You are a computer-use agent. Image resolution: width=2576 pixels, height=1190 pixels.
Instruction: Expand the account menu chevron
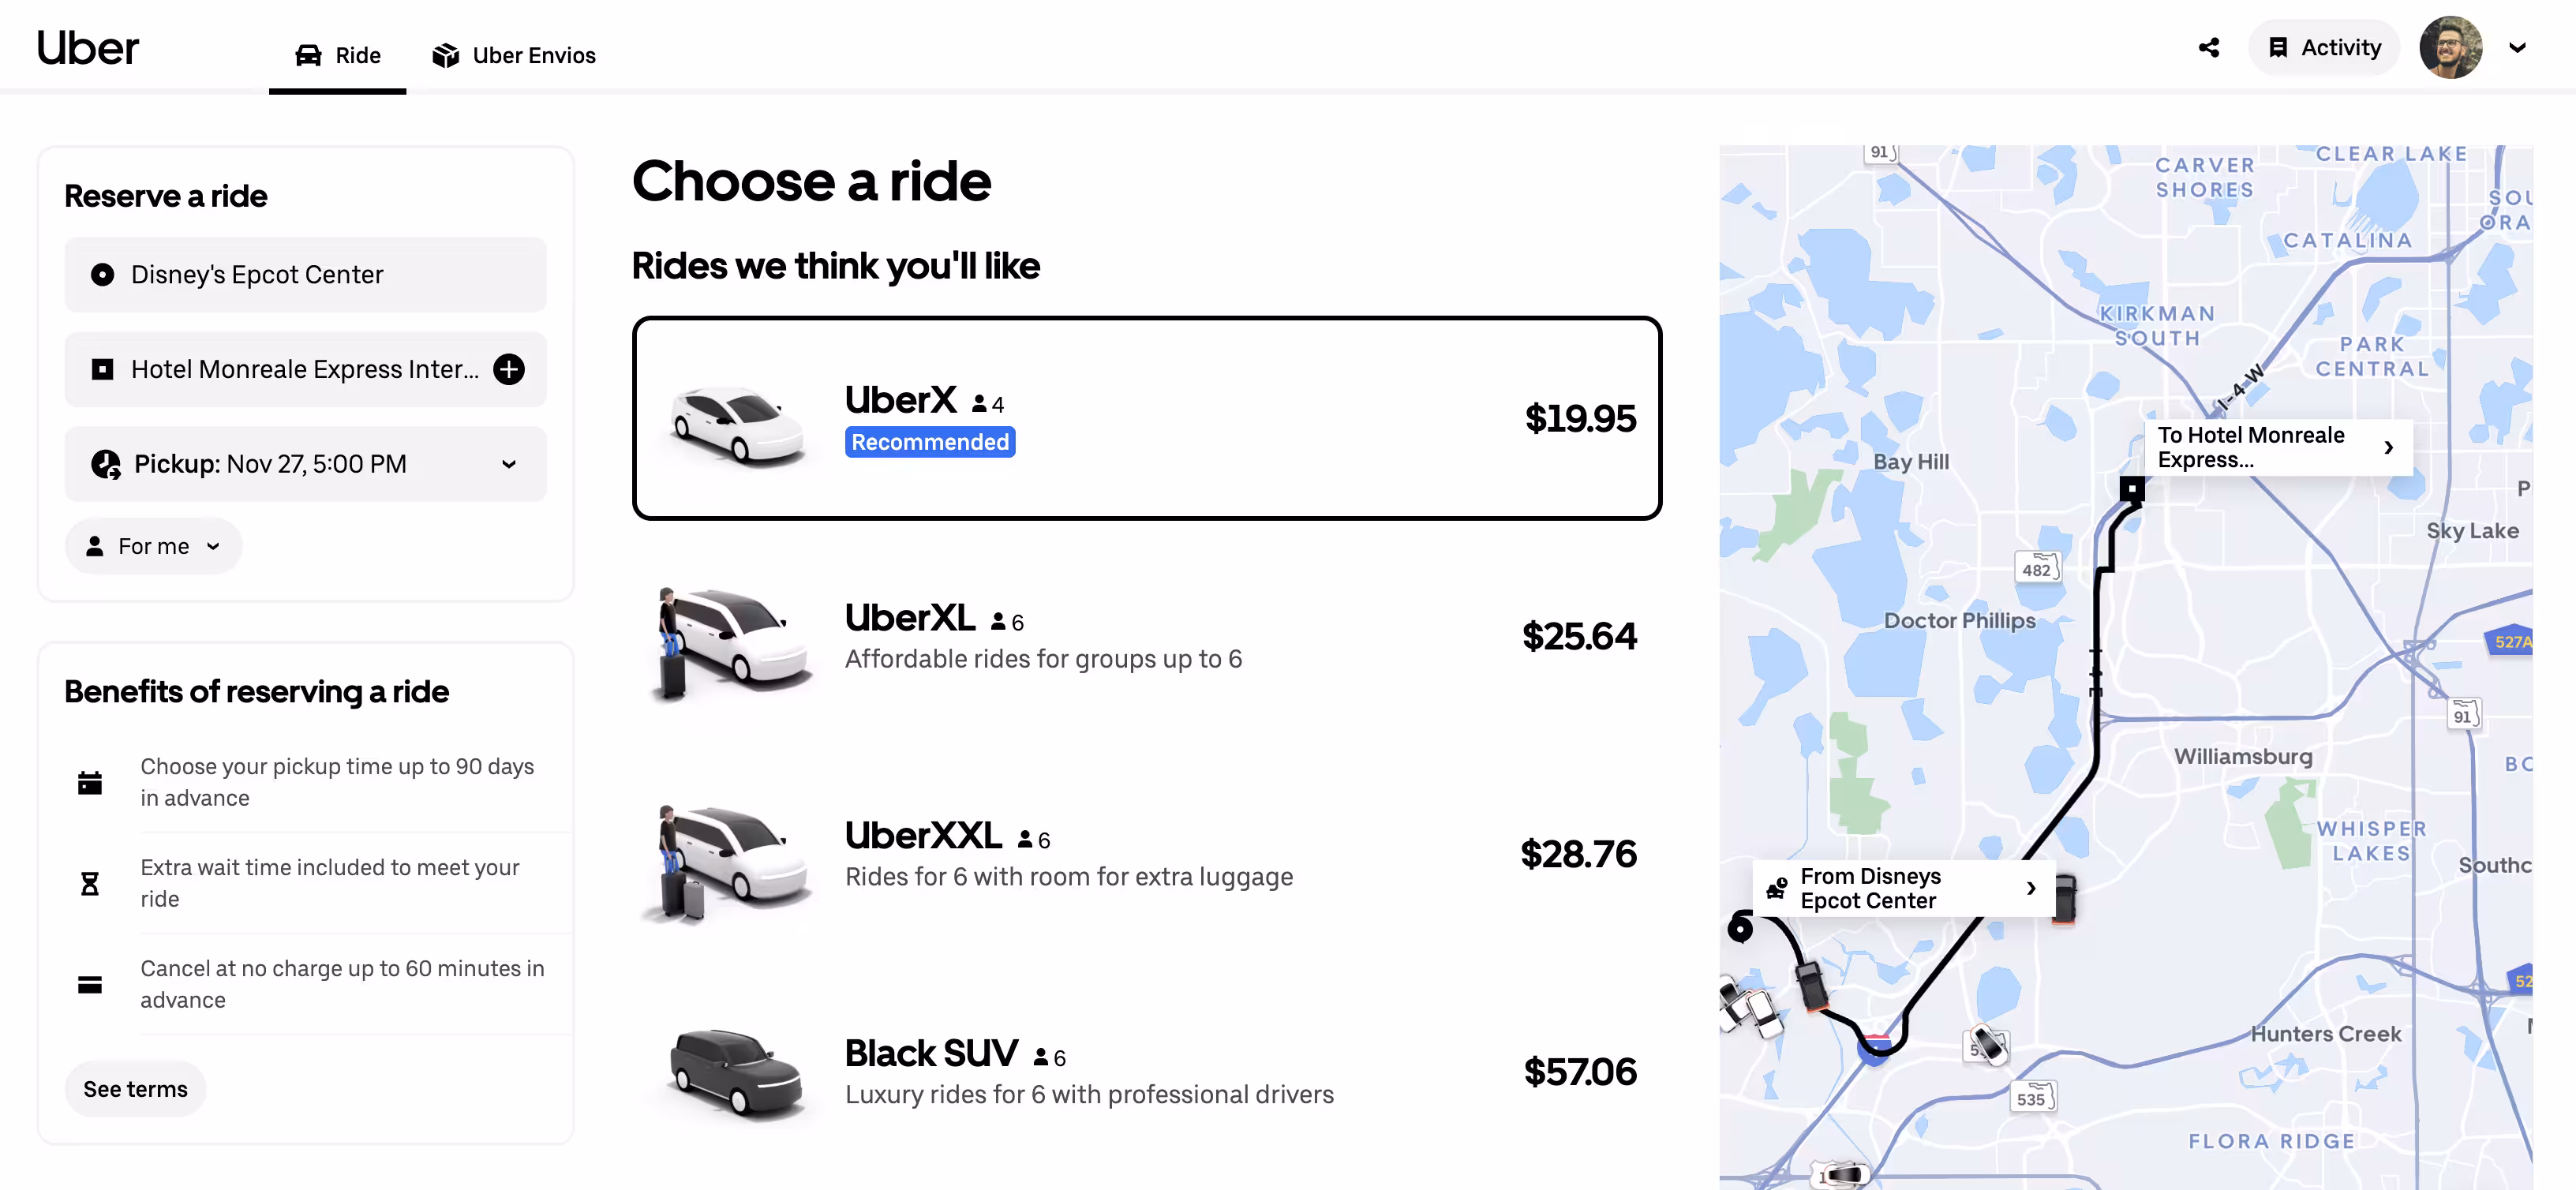[2517, 48]
